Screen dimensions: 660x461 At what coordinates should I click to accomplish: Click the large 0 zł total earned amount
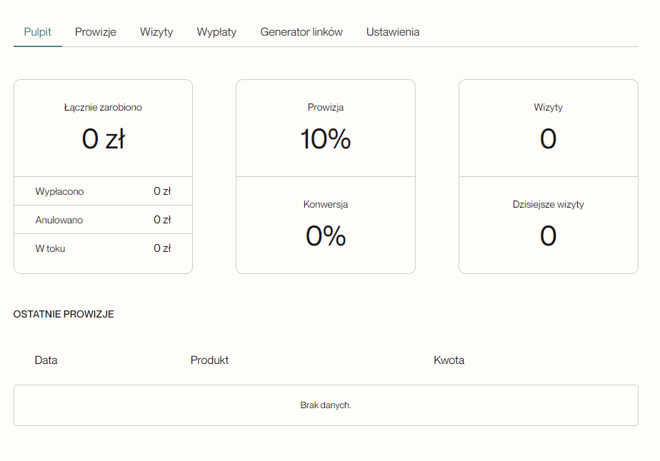(x=103, y=138)
